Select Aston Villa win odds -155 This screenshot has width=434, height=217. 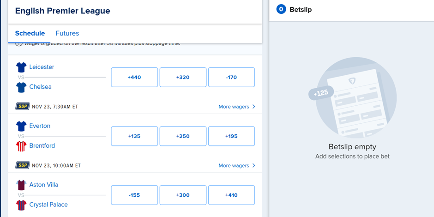click(134, 195)
